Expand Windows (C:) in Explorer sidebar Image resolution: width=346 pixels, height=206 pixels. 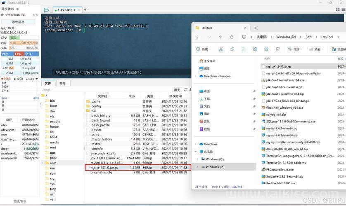coord(197,159)
